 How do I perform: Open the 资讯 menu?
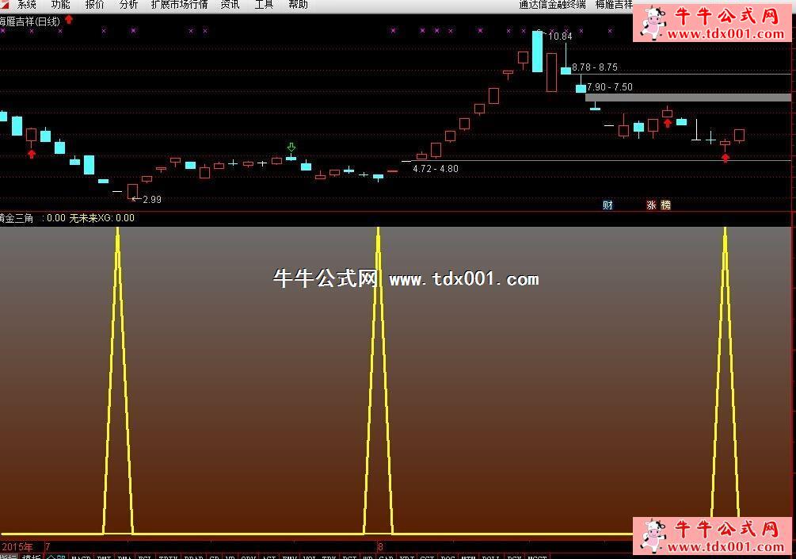click(x=230, y=5)
